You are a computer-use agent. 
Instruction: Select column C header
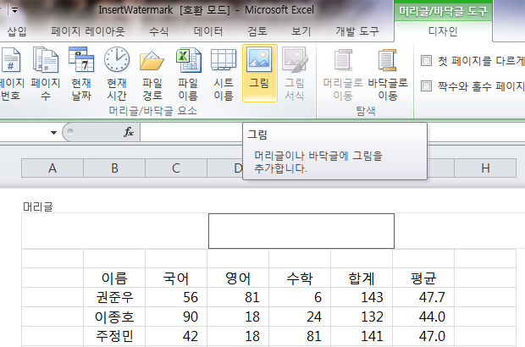tap(176, 168)
